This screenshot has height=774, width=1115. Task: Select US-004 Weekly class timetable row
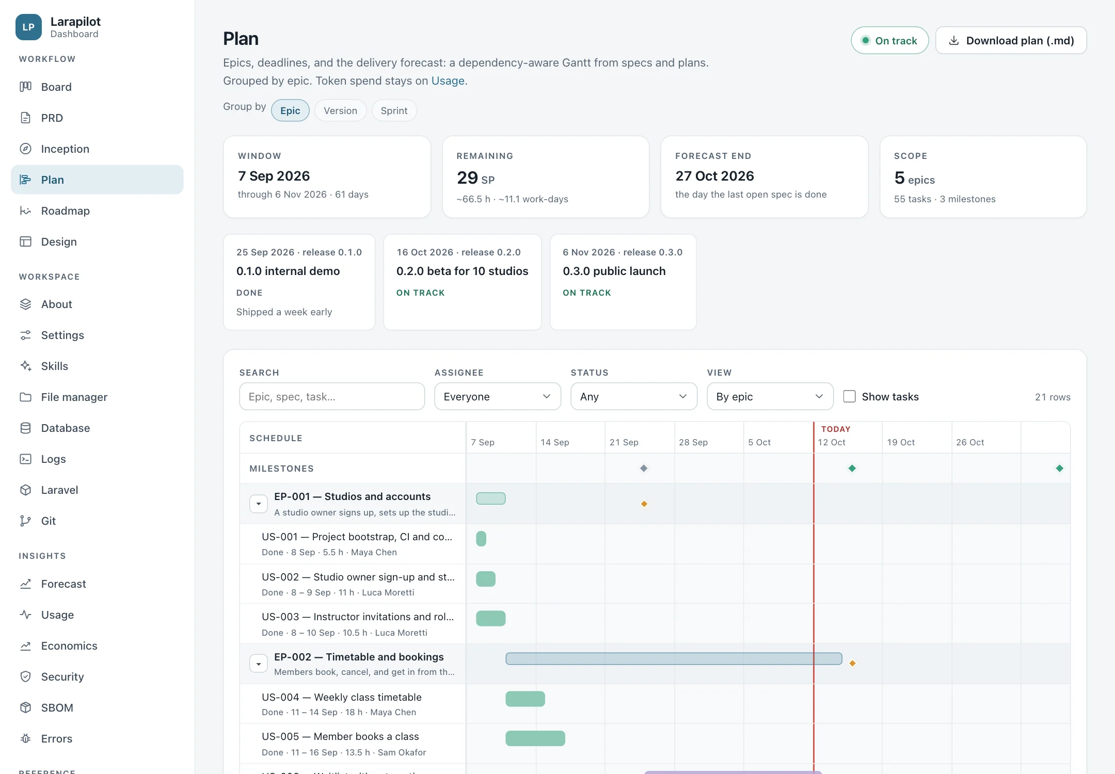tap(353, 704)
